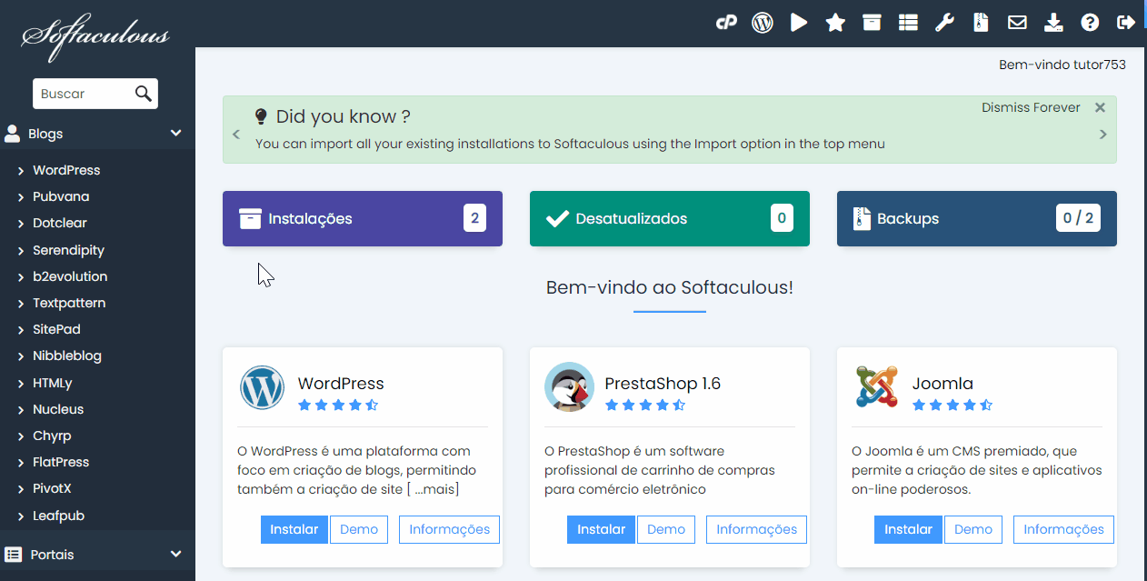Viewport: 1147px width, 581px height.
Task: Open the Desatualizados summary card
Action: tap(670, 218)
